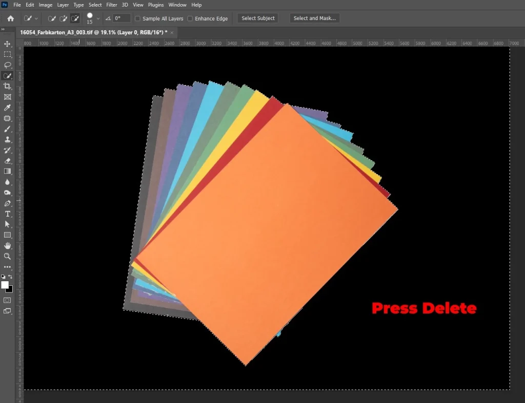This screenshot has width=525, height=403.
Task: Open the Filter menu
Action: 112,5
